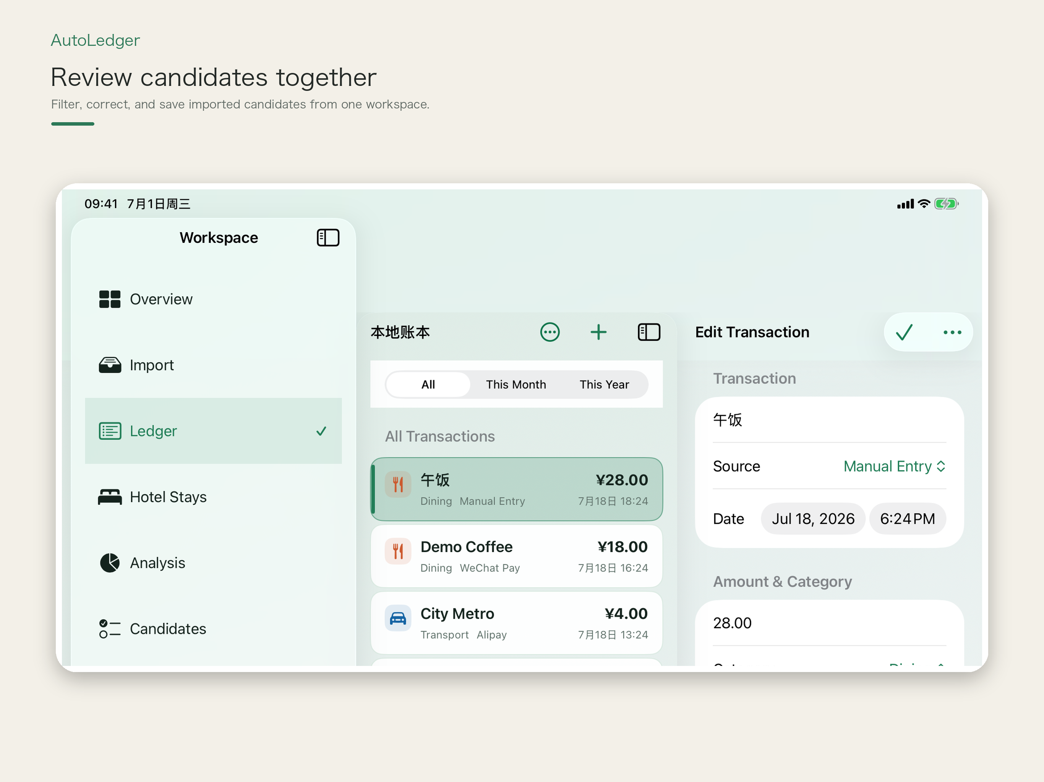Select the 午饭 transaction row
The height and width of the screenshot is (782, 1044).
point(516,489)
